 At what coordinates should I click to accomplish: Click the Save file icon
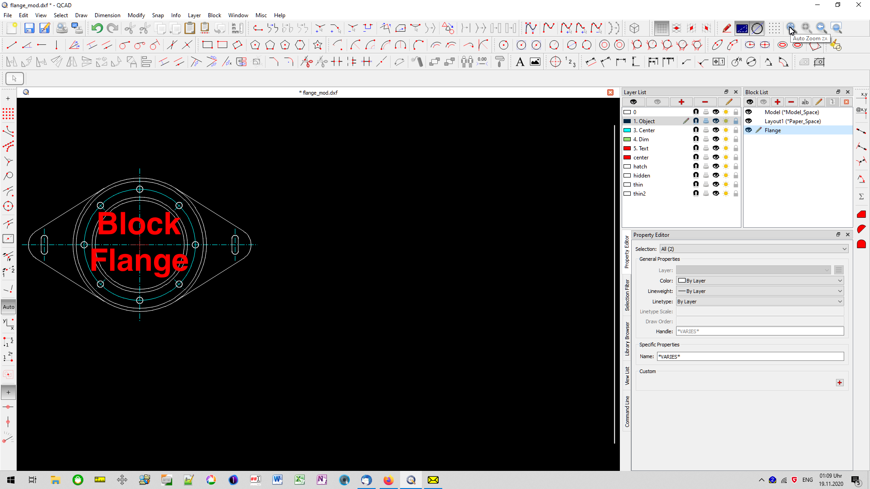[x=29, y=28]
